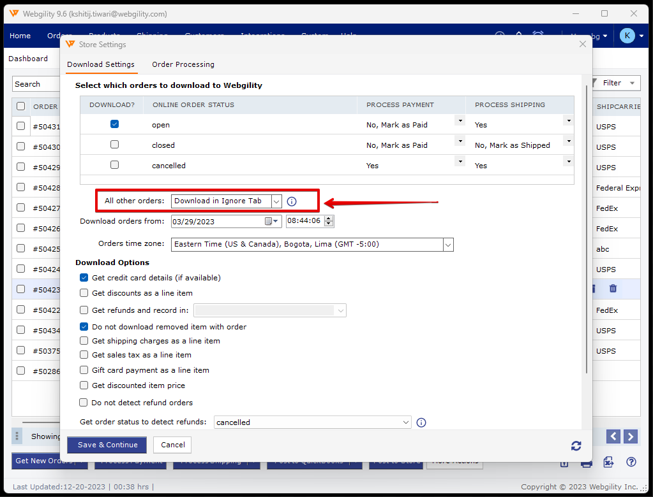Click the Save & Continue button
This screenshot has height=497, width=653.
(107, 445)
